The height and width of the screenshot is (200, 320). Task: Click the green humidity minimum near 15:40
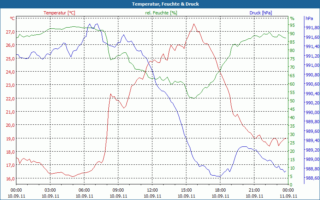pos(194,98)
